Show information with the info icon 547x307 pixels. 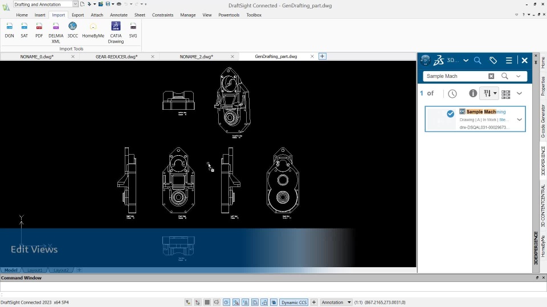pos(473,93)
